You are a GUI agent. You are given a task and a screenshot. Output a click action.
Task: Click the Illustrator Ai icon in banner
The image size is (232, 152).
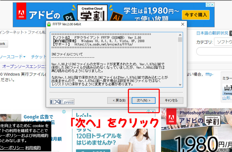116,17
